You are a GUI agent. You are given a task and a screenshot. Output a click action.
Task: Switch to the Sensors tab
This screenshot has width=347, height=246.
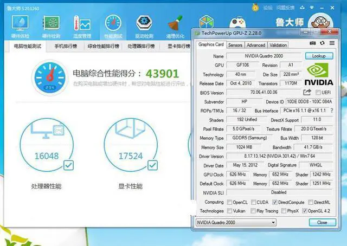235,45
